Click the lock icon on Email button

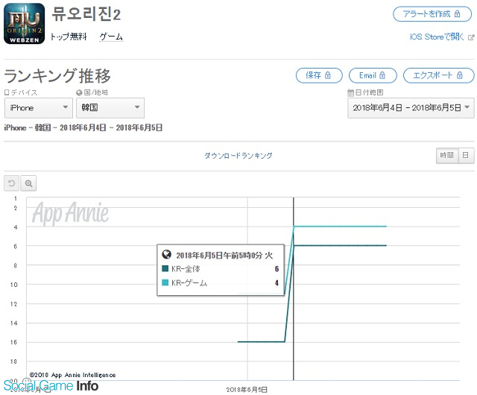382,75
